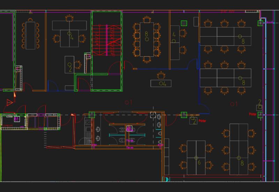The height and width of the screenshot is (192, 279).
Task: Select the blue door swing below the single "2" desk
Action: click(53, 86)
